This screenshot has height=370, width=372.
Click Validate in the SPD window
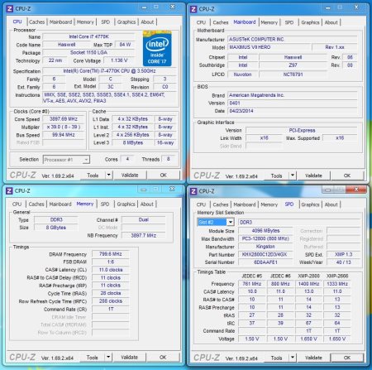(x=313, y=358)
